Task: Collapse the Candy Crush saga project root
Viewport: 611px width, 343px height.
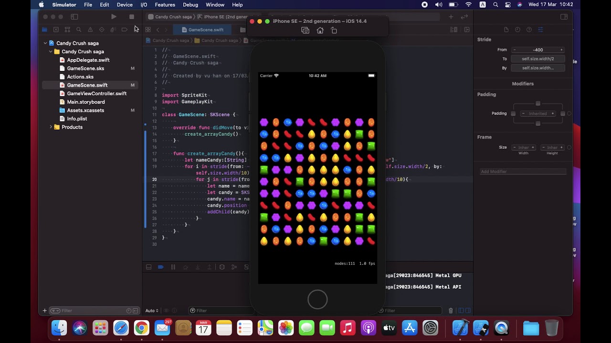Action: (45, 43)
